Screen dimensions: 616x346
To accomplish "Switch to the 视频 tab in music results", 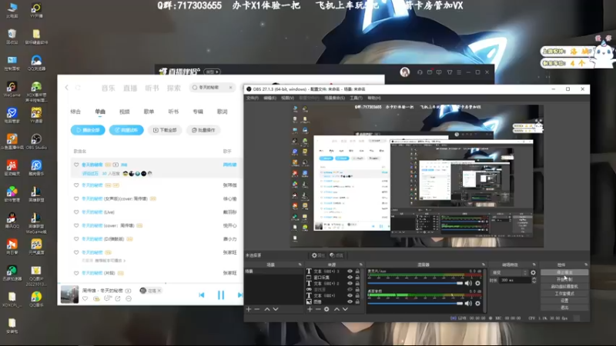I will 125,111.
